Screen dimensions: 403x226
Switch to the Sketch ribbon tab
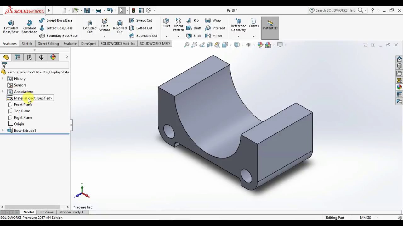[27, 44]
